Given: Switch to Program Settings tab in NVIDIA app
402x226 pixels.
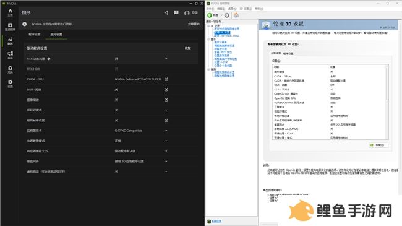Looking at the screenshot, I should [x=35, y=35].
